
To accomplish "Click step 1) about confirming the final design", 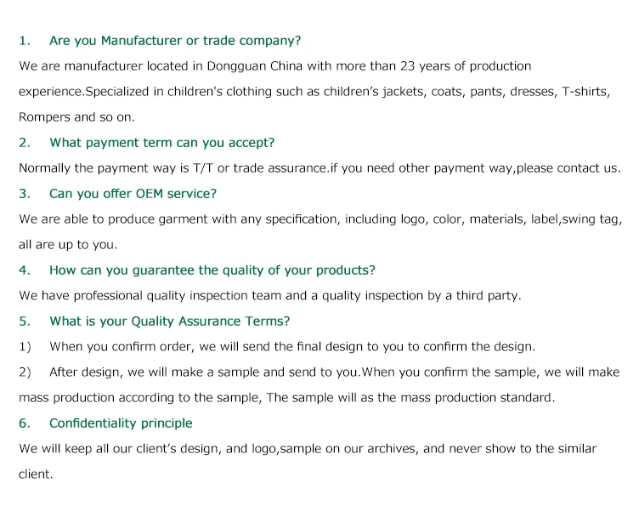I will click(x=291, y=347).
